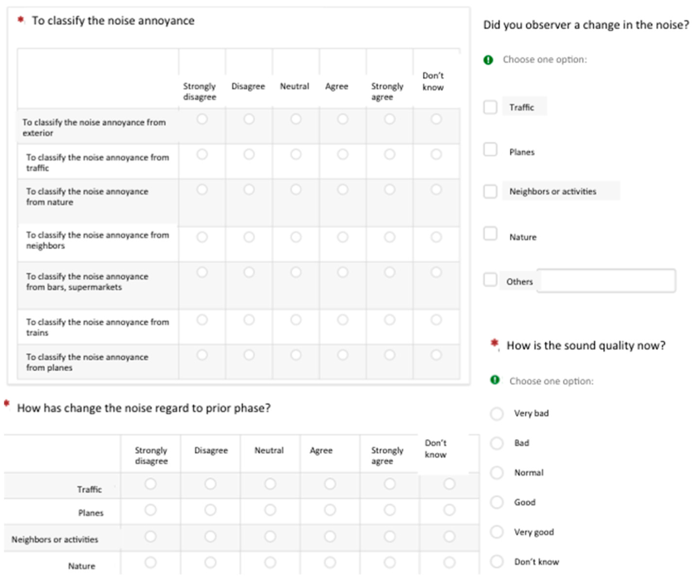Click green info icon above Traffic checkbox
The width and height of the screenshot is (695, 585).
tap(488, 60)
